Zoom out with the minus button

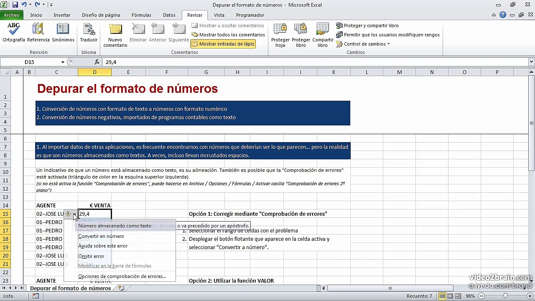481,296
